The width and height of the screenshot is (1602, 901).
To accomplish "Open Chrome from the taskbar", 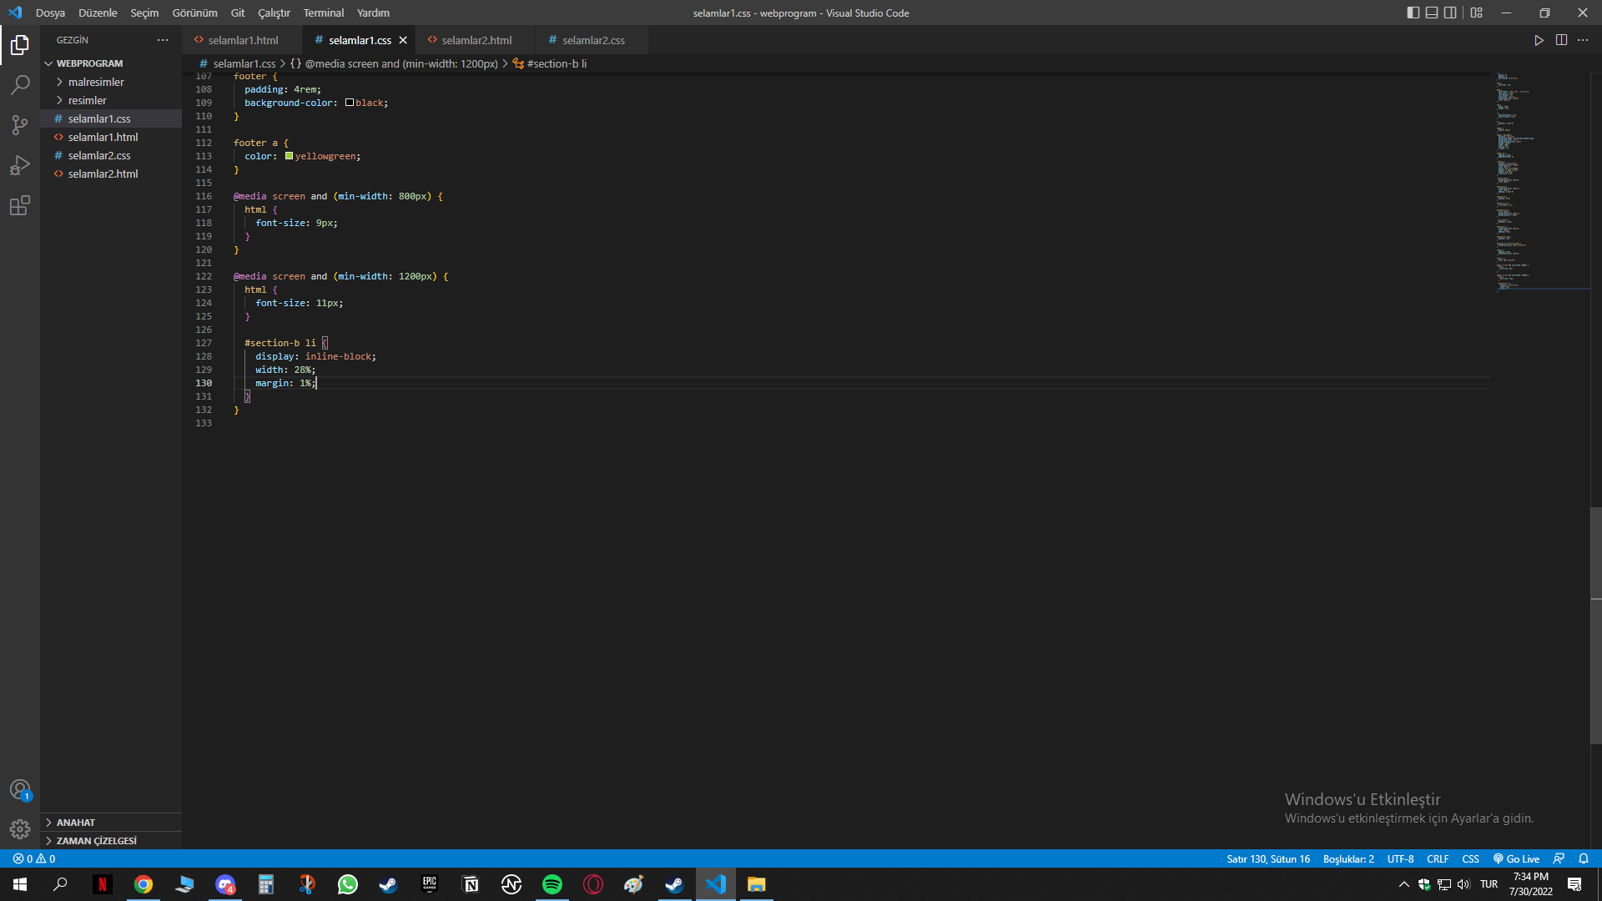I will 144,884.
